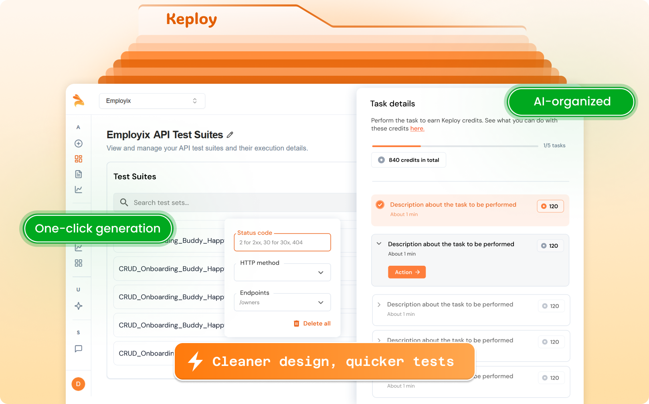Collapse the expanded task with Action button
649x404 pixels.
pos(379,244)
